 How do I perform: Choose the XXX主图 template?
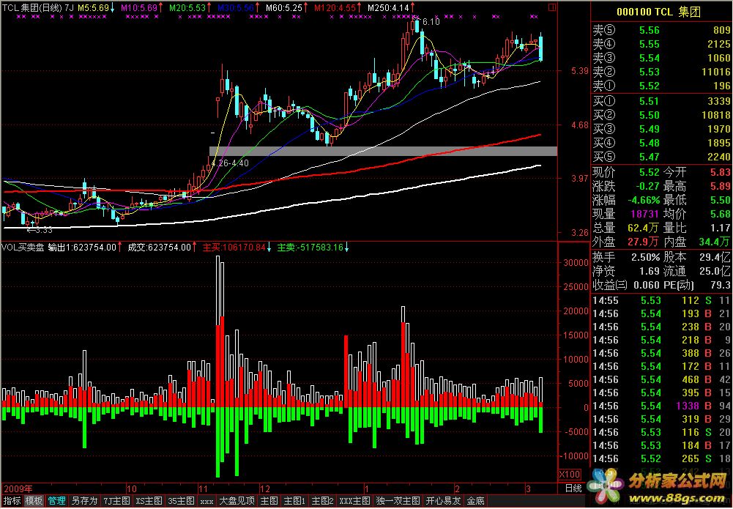point(355,501)
